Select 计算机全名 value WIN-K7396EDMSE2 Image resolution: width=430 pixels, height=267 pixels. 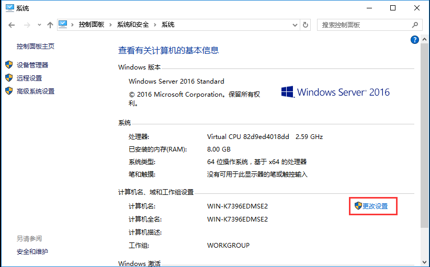237,219
